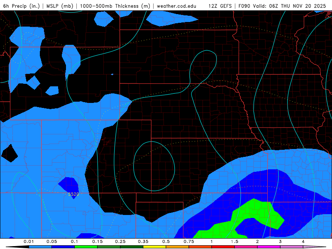The width and height of the screenshot is (332, 249).
Task: Click the 'Valid: 06Z THU NOV 20 2025' text
Action: pos(289,6)
